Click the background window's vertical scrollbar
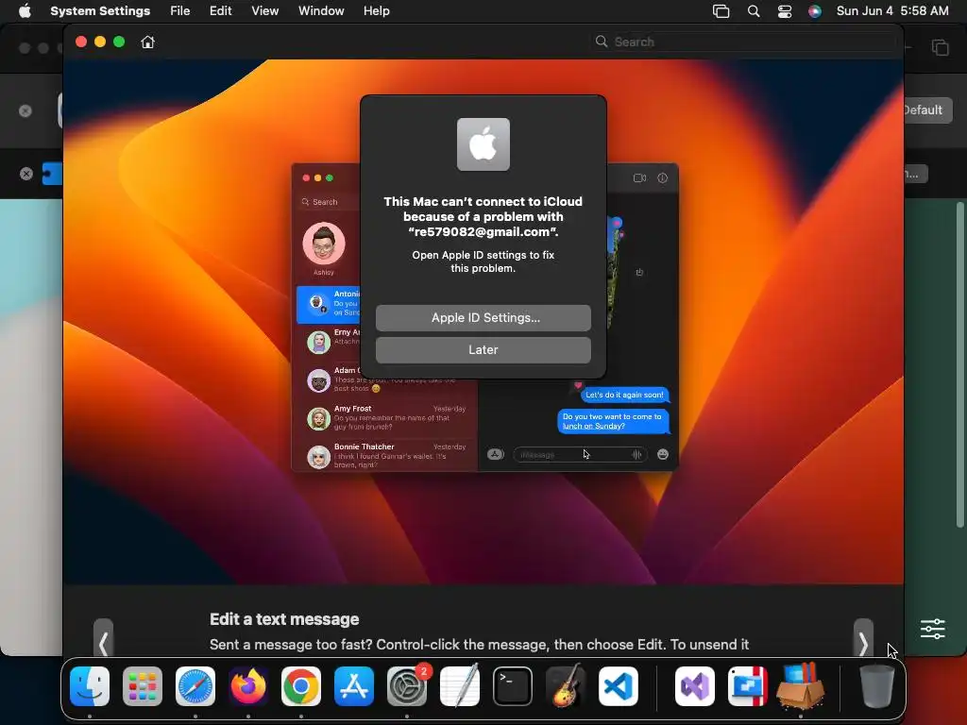Screen dimensions: 967x725 click(x=959, y=363)
